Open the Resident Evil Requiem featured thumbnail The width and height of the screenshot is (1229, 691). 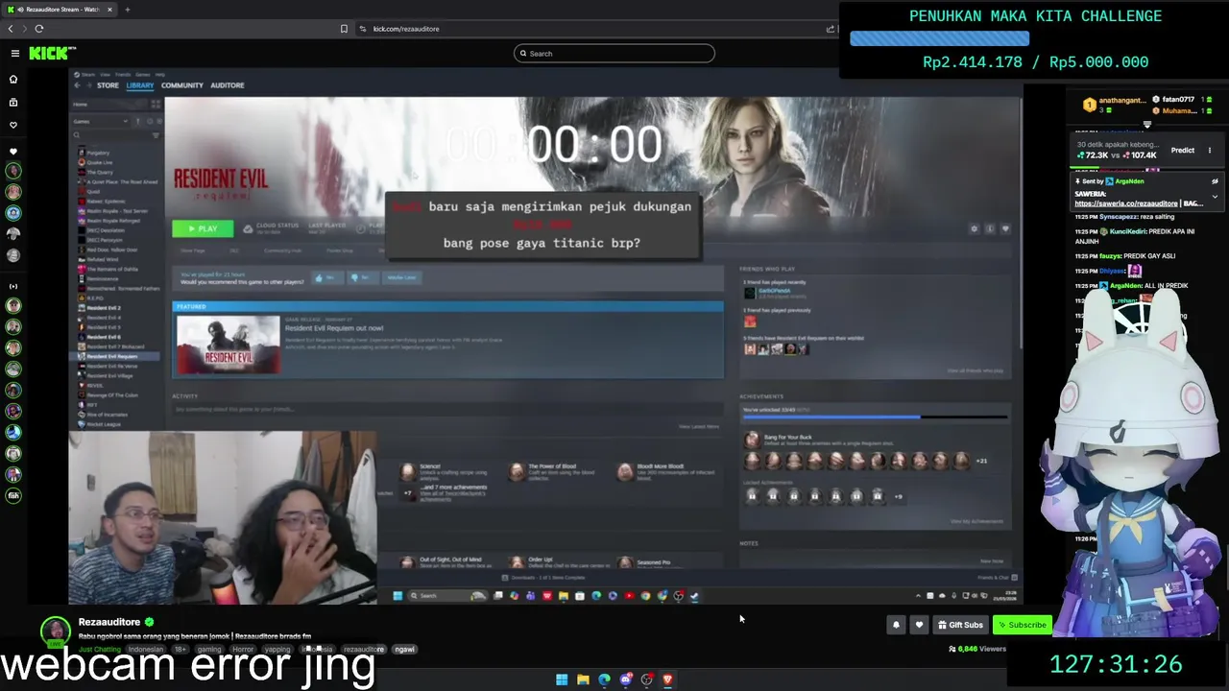[x=229, y=344]
